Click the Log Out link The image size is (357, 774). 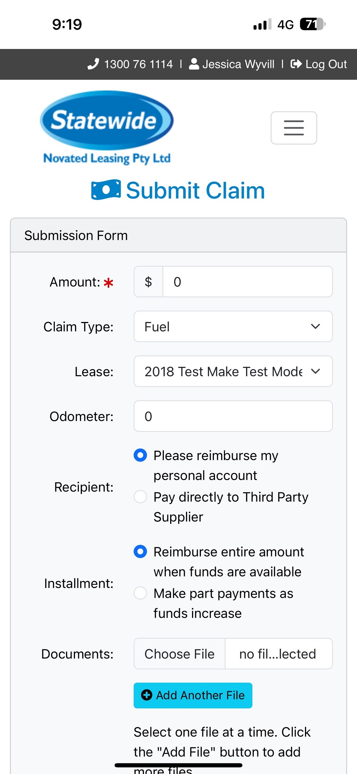[326, 64]
